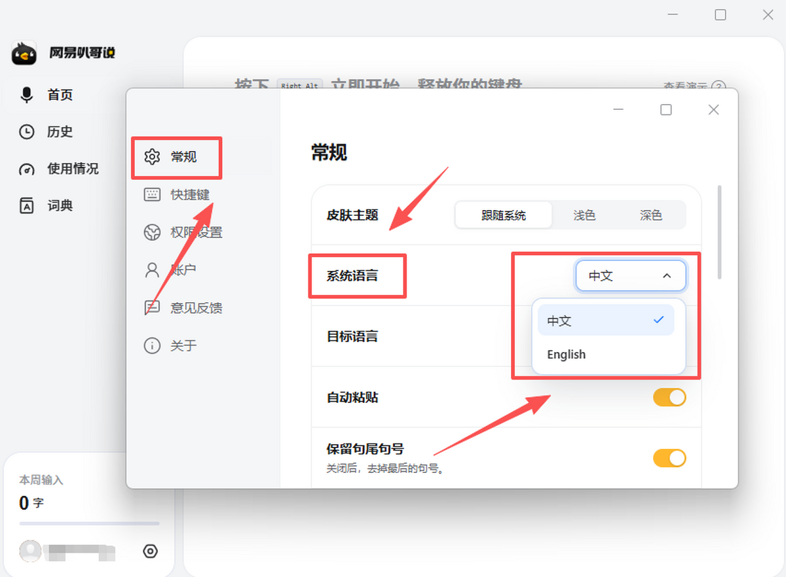Minimize the settings dialog window
The height and width of the screenshot is (577, 786).
(x=618, y=110)
